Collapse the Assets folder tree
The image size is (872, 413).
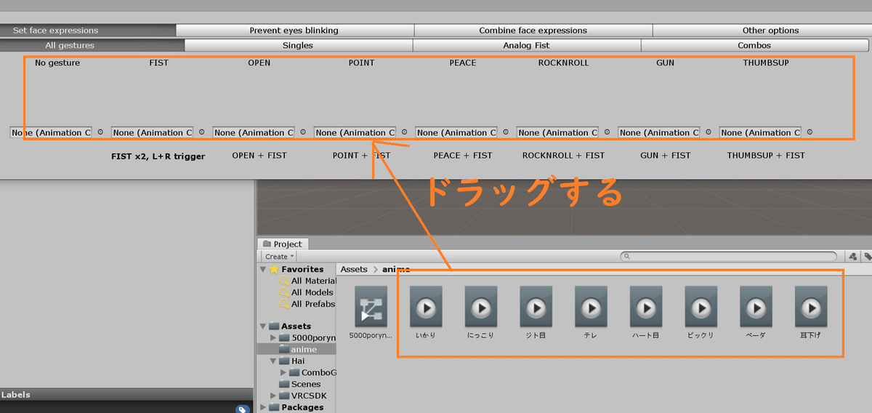point(263,326)
